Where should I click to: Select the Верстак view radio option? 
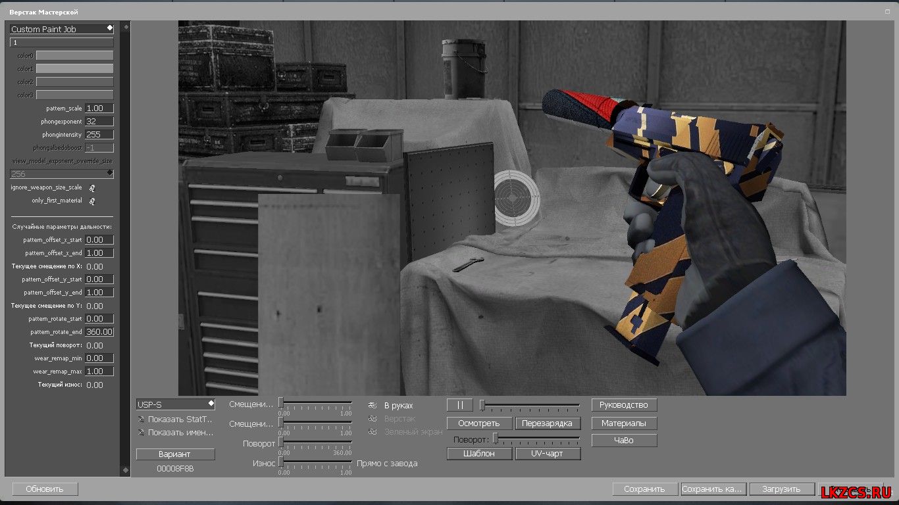tap(372, 419)
